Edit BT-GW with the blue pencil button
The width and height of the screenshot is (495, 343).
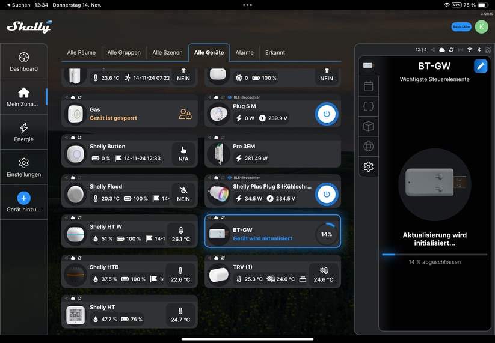(481, 66)
